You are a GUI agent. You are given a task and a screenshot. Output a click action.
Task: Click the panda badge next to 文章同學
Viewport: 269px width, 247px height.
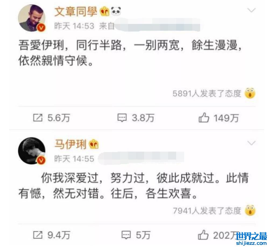[116, 11]
